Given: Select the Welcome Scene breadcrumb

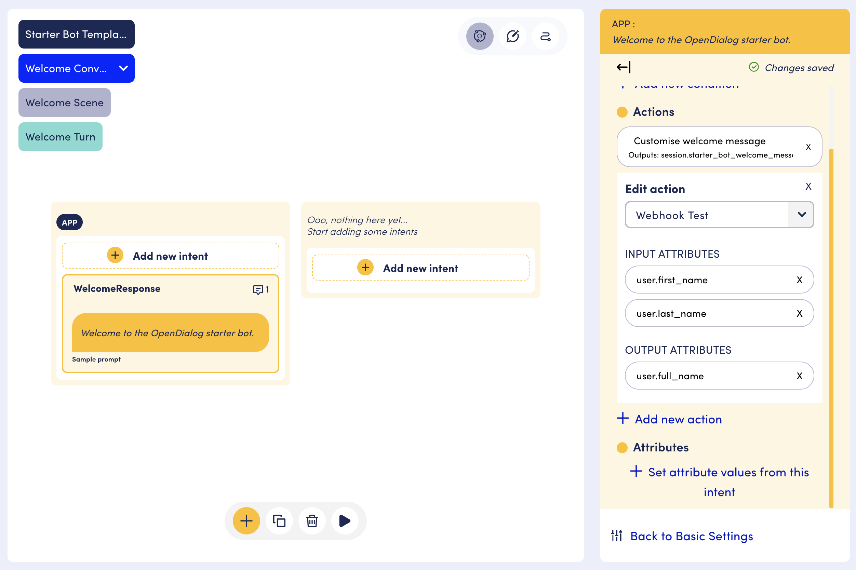Looking at the screenshot, I should pyautogui.click(x=64, y=103).
